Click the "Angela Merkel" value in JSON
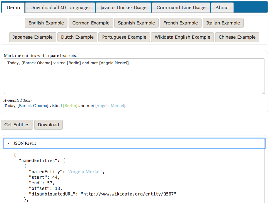Image resolution: width=269 pixels, height=203 pixels. 85,172
